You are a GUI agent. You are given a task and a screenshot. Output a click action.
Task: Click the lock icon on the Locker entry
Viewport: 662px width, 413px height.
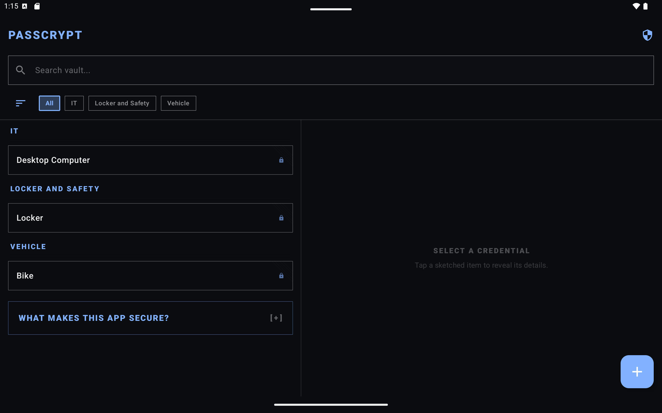click(x=281, y=218)
